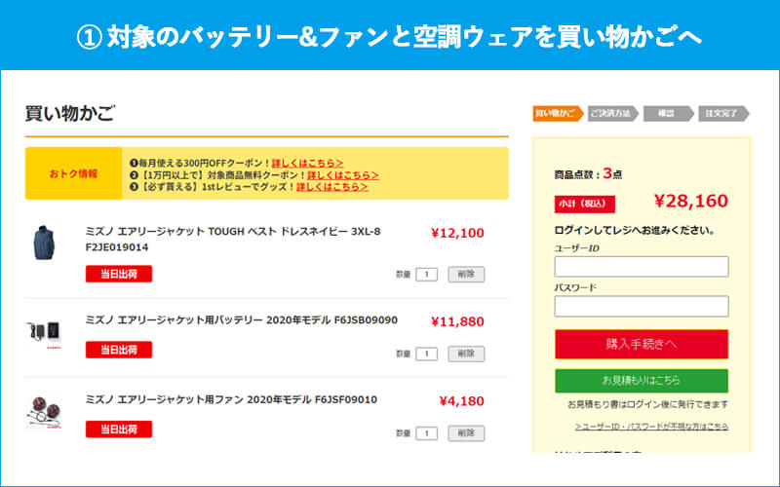Select the ご決済方法 step tab

pos(611,114)
